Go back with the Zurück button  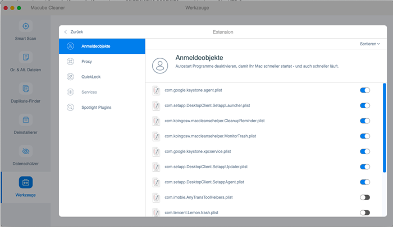click(x=74, y=32)
